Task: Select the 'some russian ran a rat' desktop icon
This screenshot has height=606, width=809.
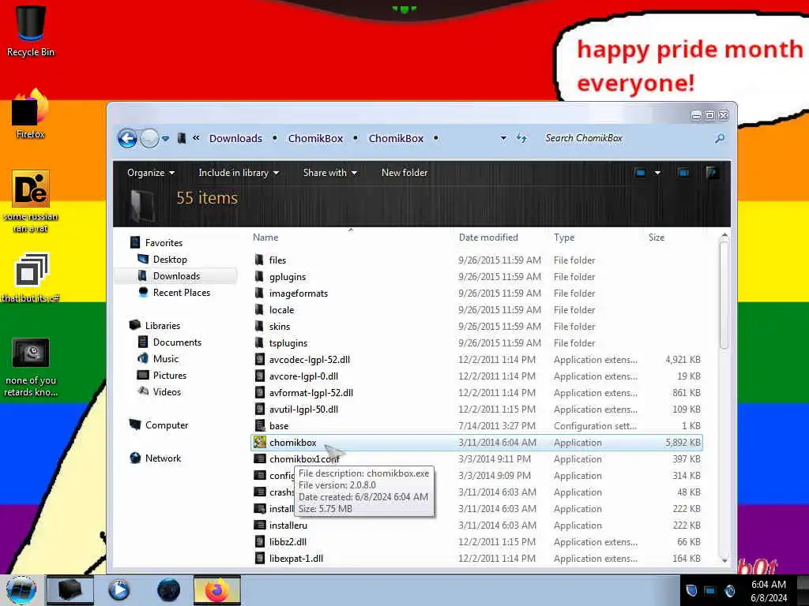Action: point(31,201)
